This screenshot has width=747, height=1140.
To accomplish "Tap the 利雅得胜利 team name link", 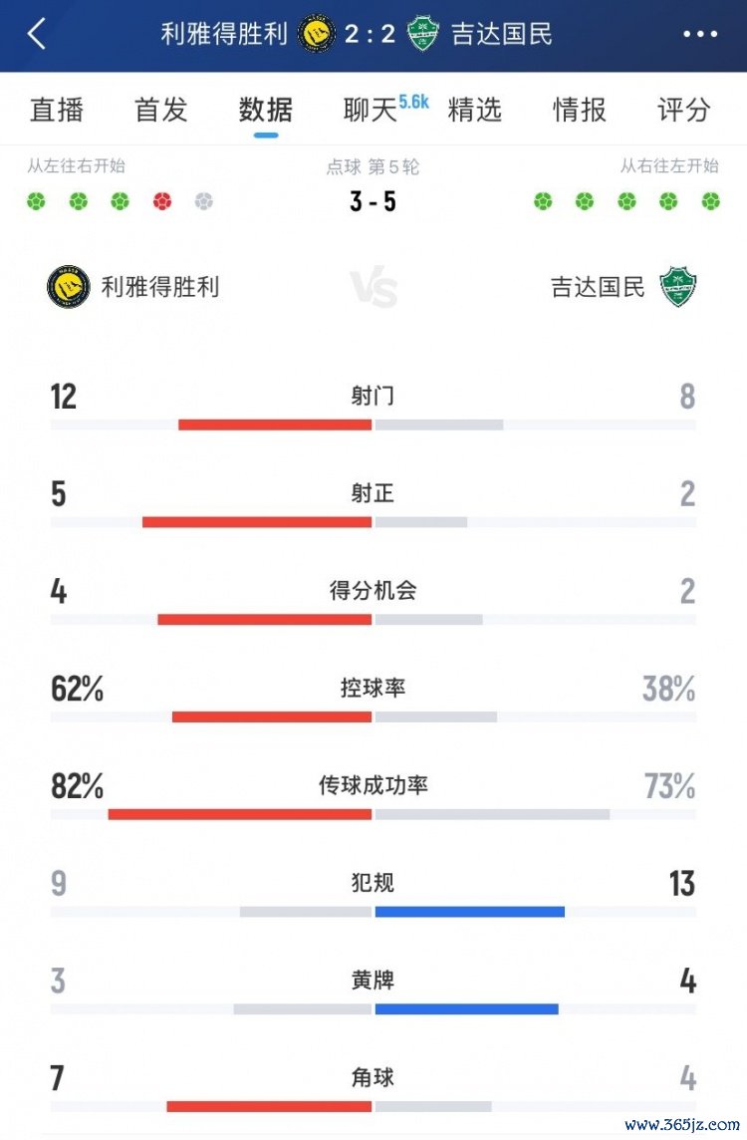I will pyautogui.click(x=160, y=288).
